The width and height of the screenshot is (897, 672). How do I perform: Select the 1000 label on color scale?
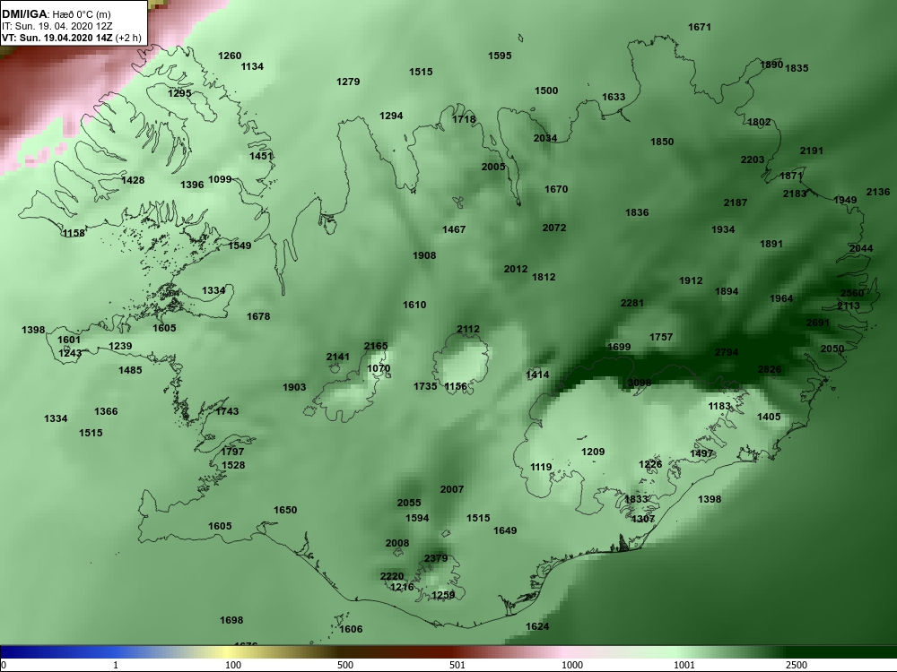572,665
